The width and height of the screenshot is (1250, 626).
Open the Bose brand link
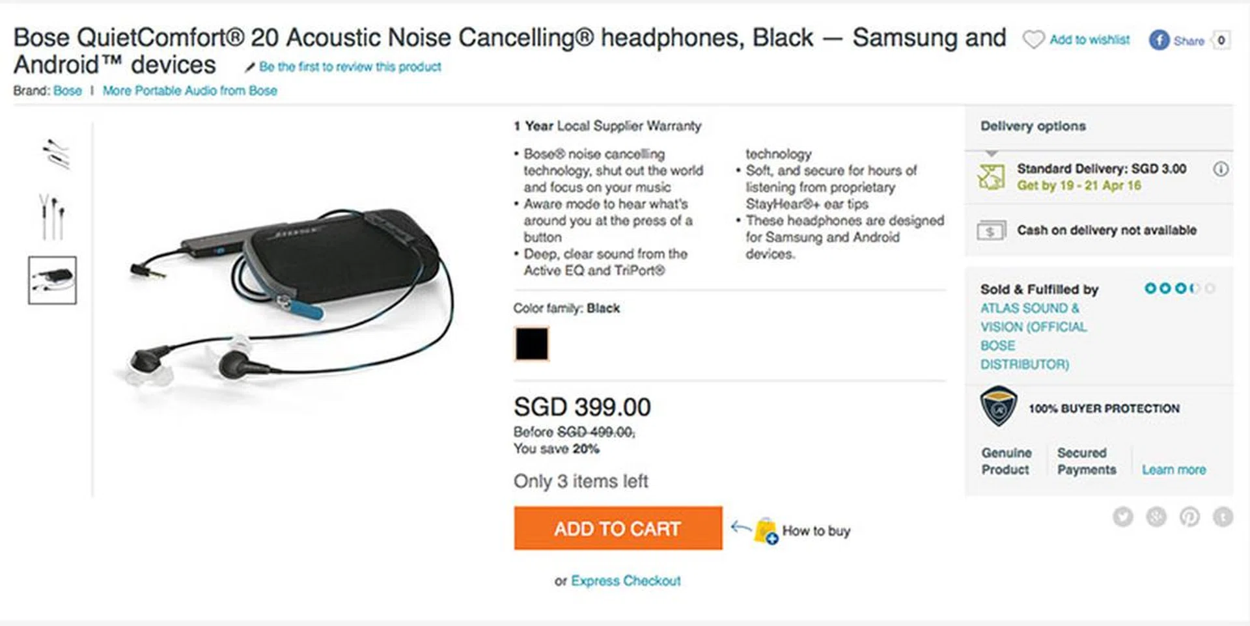(x=68, y=91)
